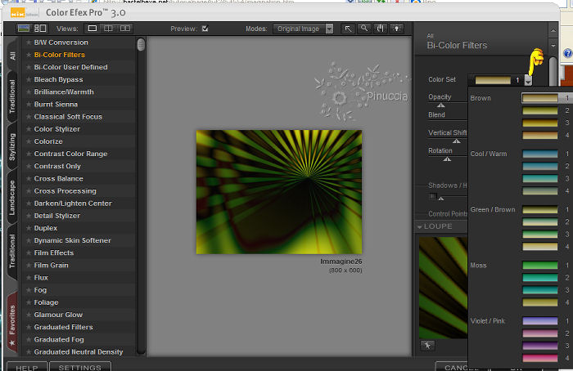573x371 pixels.
Task: Star the Film Grain filter as favorite
Action: click(29, 266)
